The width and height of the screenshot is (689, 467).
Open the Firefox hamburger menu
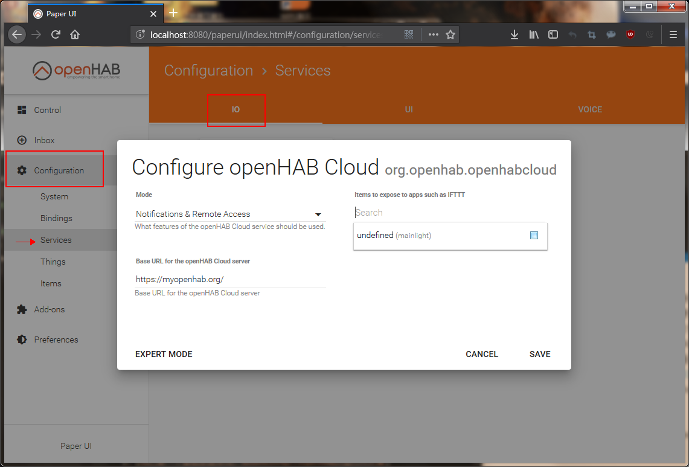(x=673, y=34)
